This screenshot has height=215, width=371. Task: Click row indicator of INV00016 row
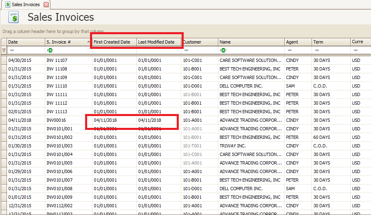pos(4,120)
